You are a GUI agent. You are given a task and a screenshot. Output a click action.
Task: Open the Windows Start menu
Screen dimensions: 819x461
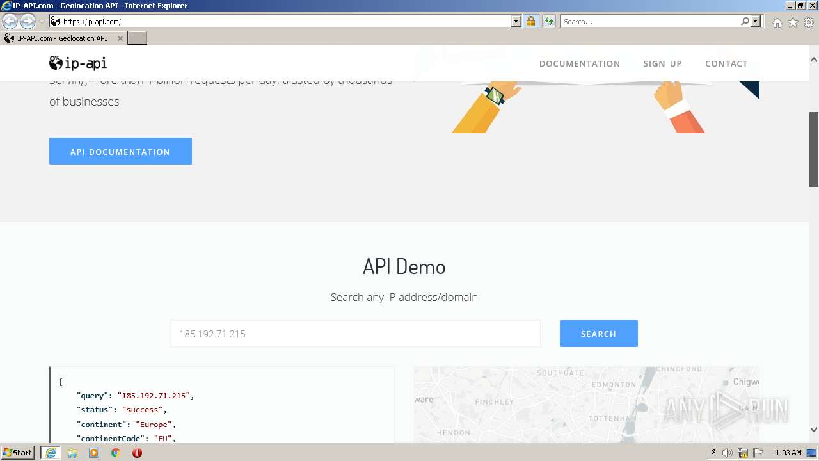coord(18,453)
